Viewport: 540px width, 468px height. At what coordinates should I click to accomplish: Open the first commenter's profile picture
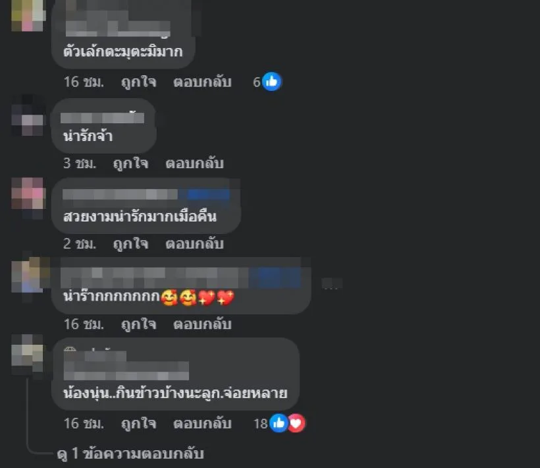click(x=28, y=16)
